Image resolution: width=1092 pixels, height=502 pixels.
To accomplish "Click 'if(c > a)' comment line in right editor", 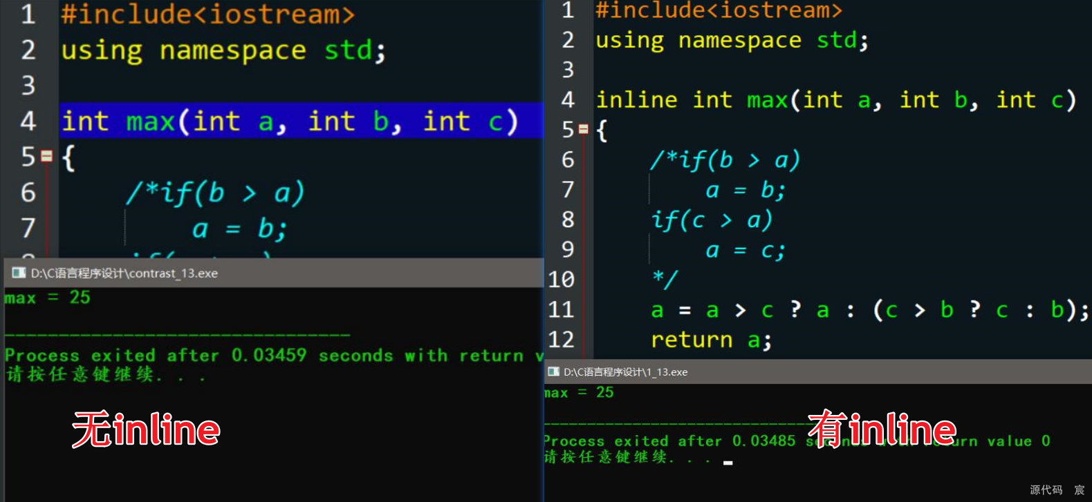I will (712, 220).
